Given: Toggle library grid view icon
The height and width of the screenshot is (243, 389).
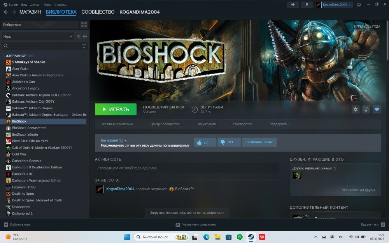Looking at the screenshot, I should coord(84,24).
